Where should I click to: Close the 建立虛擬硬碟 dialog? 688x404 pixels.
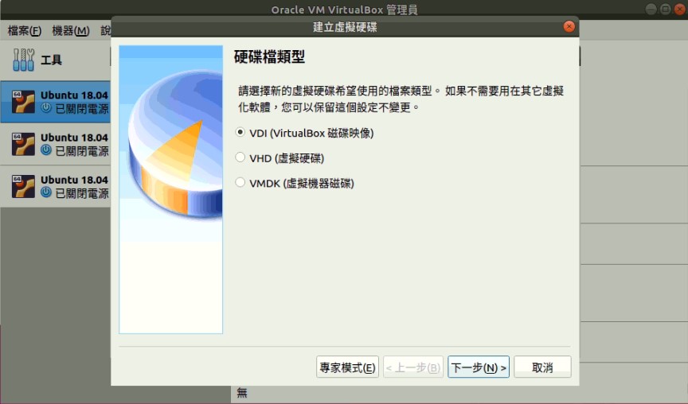pos(569,26)
